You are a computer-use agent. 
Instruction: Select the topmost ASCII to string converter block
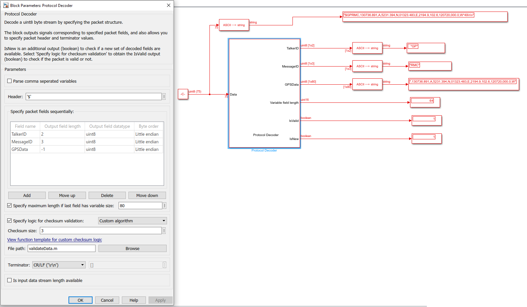[x=234, y=25]
